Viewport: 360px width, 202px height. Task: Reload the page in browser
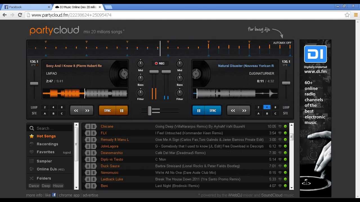point(20,15)
